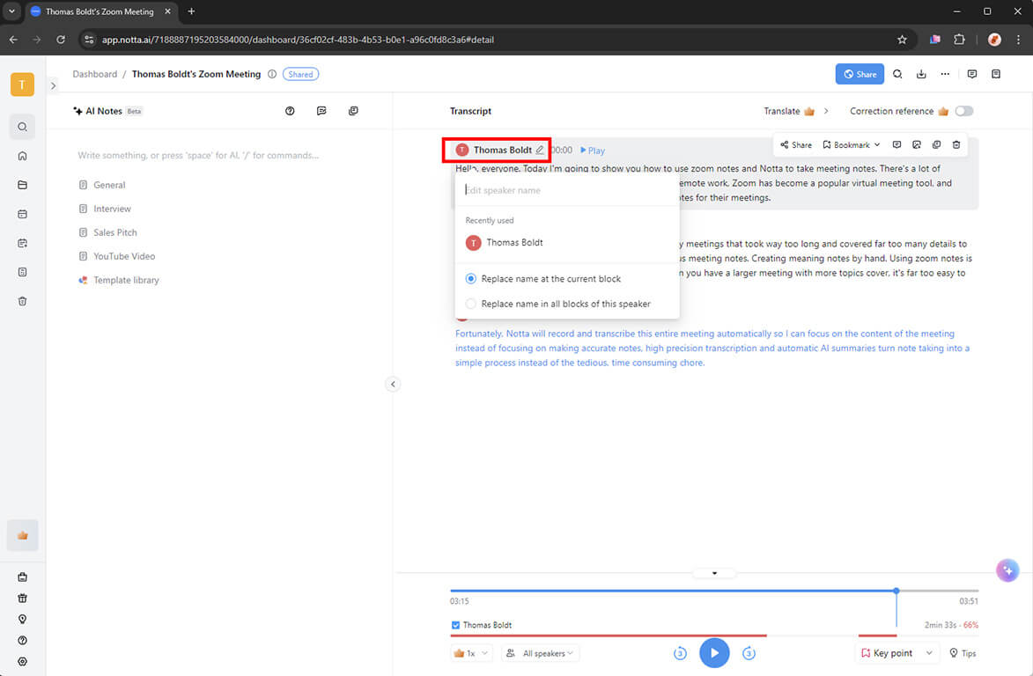Open the comments panel icon in header
Image resolution: width=1033 pixels, height=676 pixels.
(971, 75)
